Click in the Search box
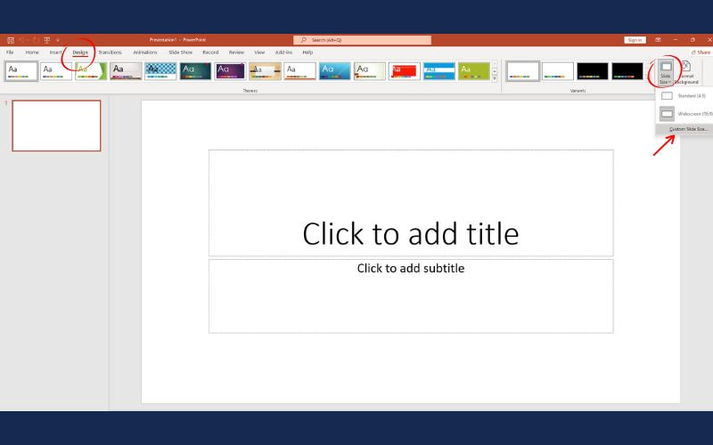The height and width of the screenshot is (445, 713). [362, 40]
